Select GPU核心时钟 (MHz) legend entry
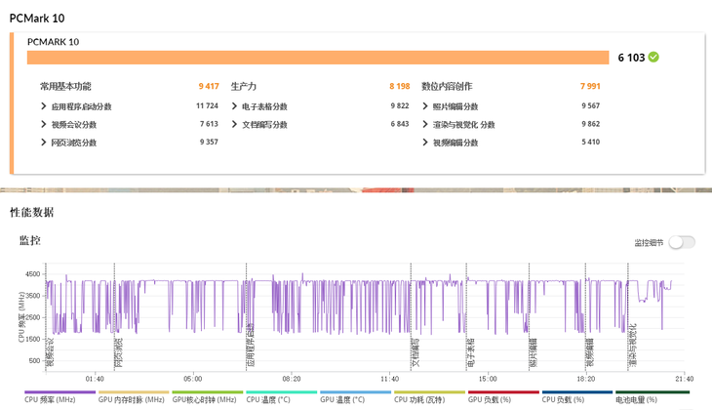 tap(207, 398)
